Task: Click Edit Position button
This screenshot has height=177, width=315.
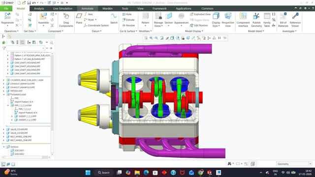Action: tap(199, 26)
